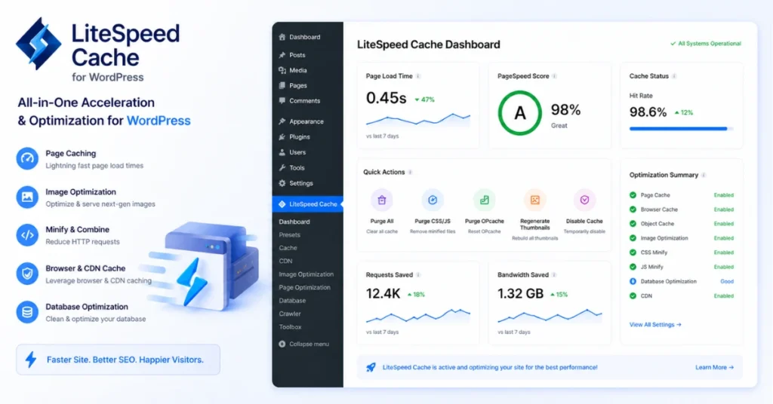
Task: Click the info icon beside Cache Status
Action: click(674, 76)
